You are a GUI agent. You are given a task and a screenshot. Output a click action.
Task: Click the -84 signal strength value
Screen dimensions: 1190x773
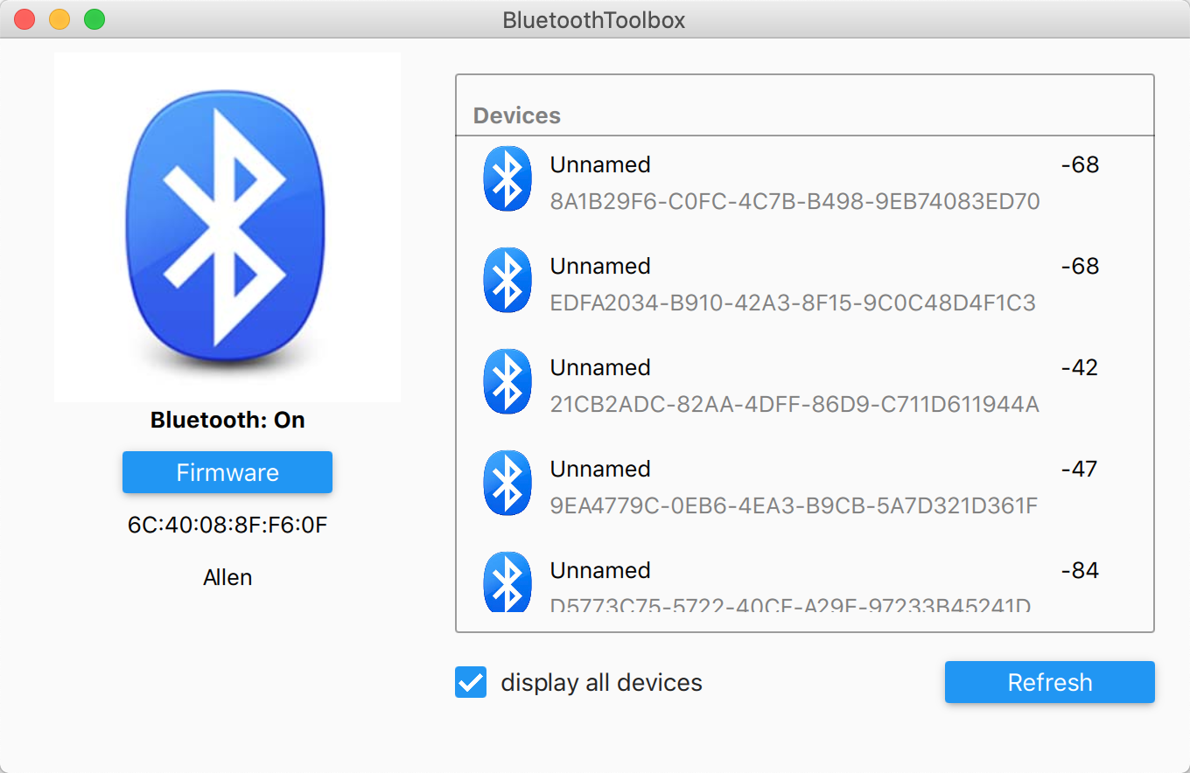click(1080, 570)
